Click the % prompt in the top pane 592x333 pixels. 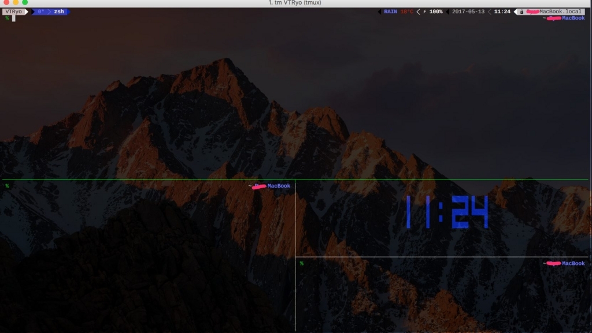tap(7, 18)
